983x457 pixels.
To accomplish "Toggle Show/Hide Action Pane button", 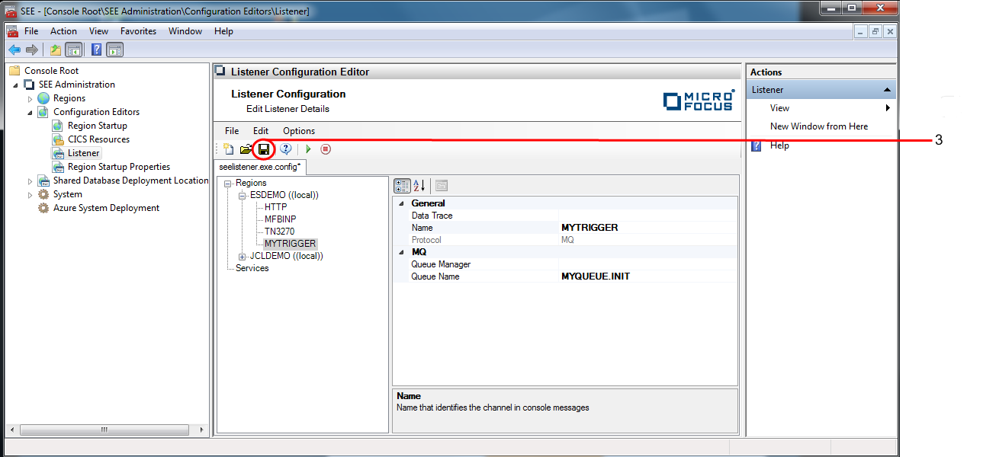I will 115,50.
